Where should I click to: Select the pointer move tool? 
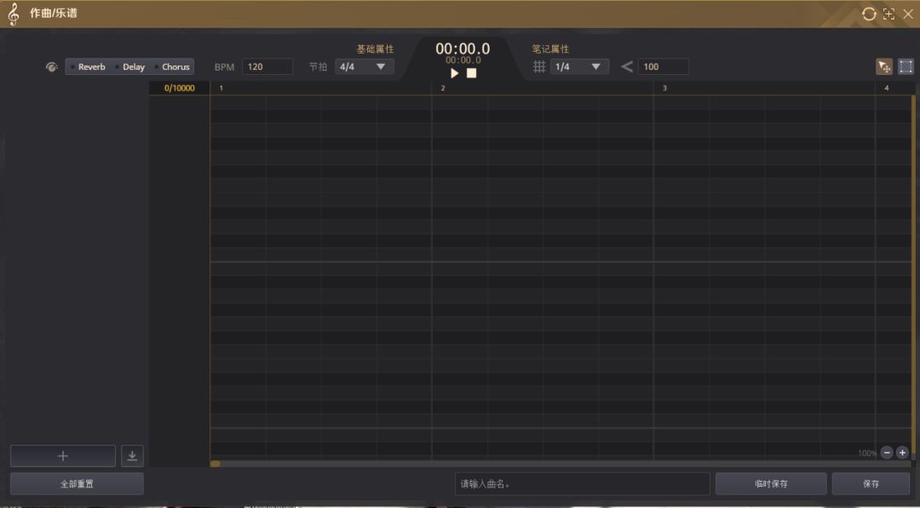[x=884, y=66]
